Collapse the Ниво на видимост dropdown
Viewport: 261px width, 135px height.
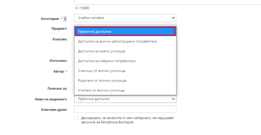(x=125, y=99)
